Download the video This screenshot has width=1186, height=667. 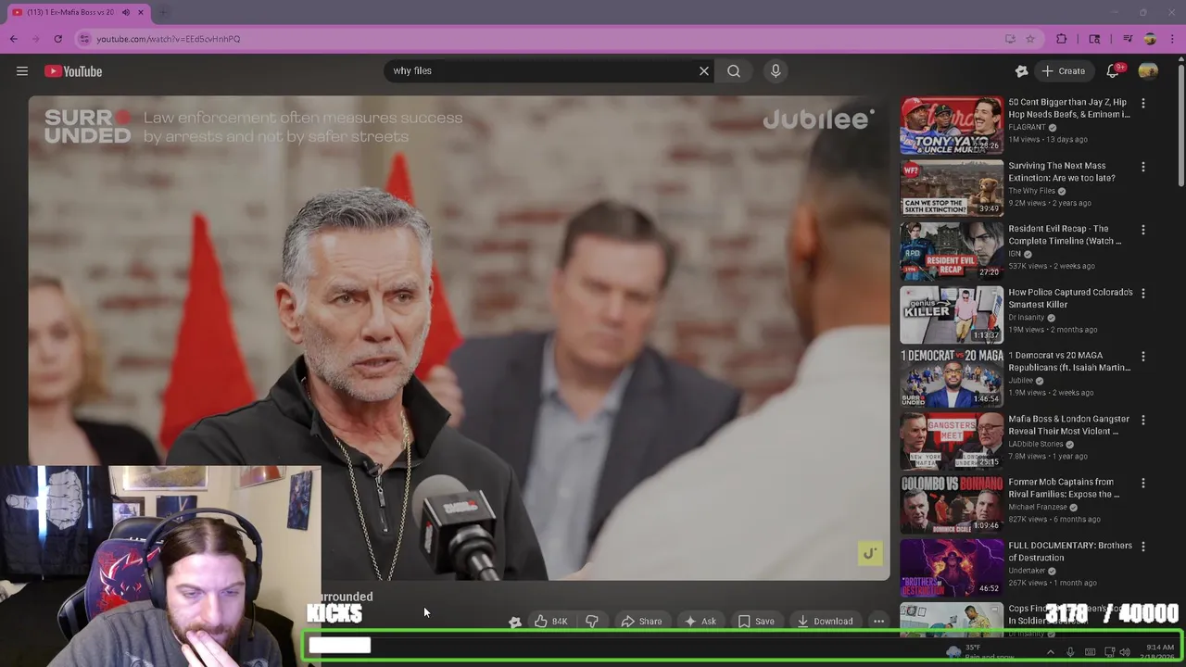(x=825, y=622)
